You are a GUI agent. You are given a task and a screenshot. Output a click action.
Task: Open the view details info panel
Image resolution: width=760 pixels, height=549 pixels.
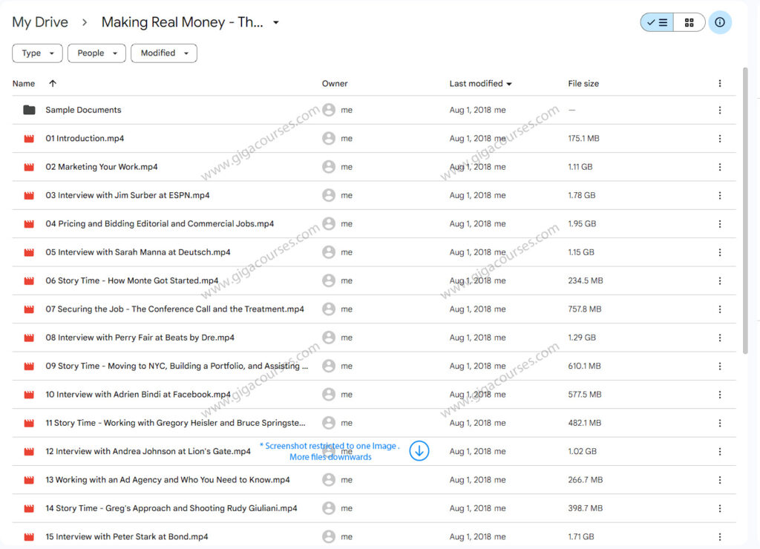(x=720, y=22)
